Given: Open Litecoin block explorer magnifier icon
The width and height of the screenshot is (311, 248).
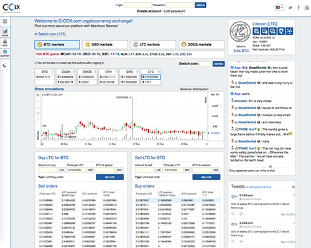Looking at the screenshot, I should click(273, 31).
